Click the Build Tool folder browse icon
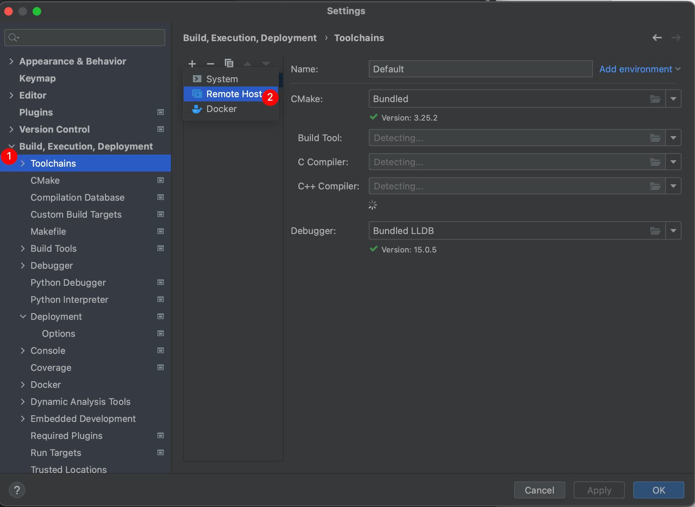Screen dimensions: 695x507 click(655, 138)
